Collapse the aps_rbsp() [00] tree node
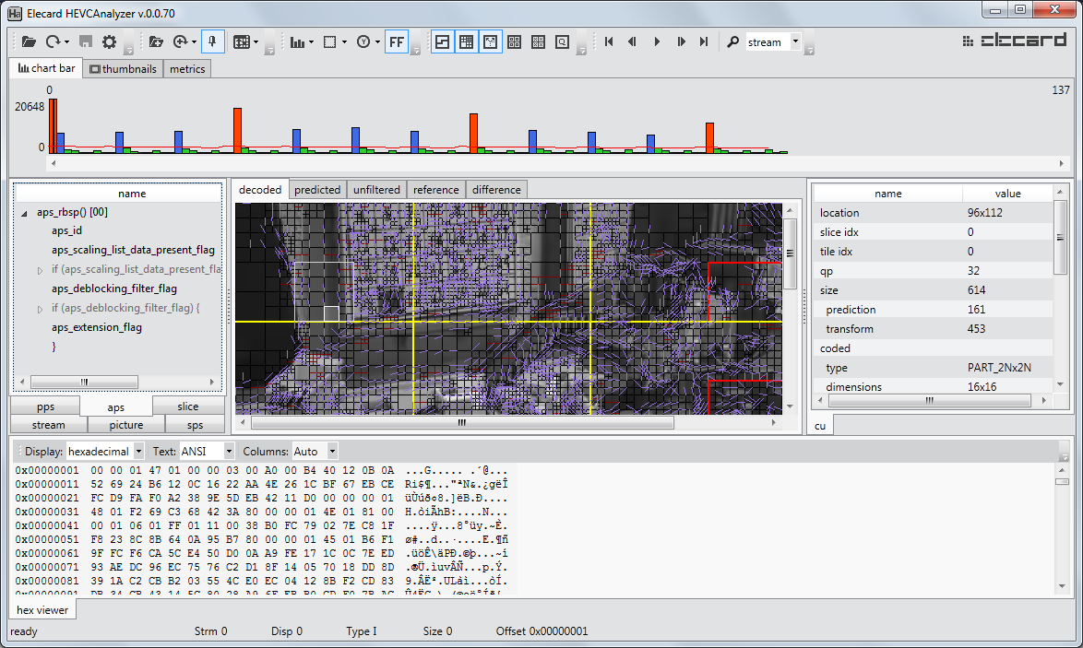This screenshot has height=648, width=1083. tap(24, 213)
